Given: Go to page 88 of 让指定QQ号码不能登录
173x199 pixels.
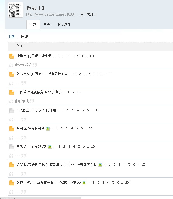Looking at the screenshot, I should (92, 56).
